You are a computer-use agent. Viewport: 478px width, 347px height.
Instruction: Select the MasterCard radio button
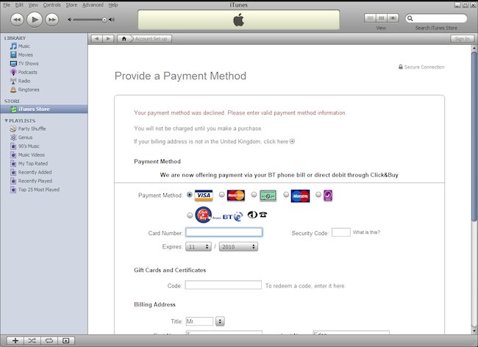[221, 194]
